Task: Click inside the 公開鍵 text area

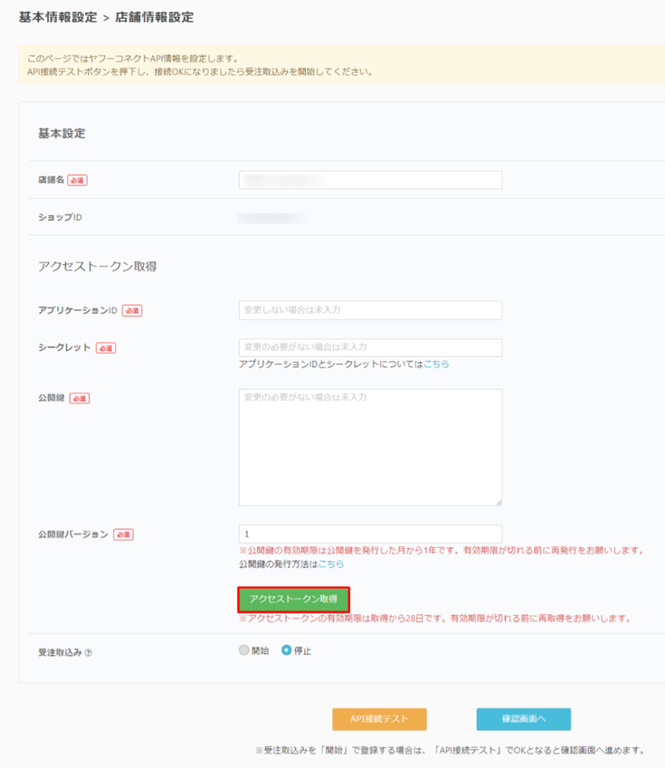Action: click(370, 447)
